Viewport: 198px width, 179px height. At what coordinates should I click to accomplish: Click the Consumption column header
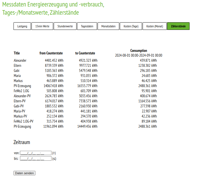(x=139, y=51)
